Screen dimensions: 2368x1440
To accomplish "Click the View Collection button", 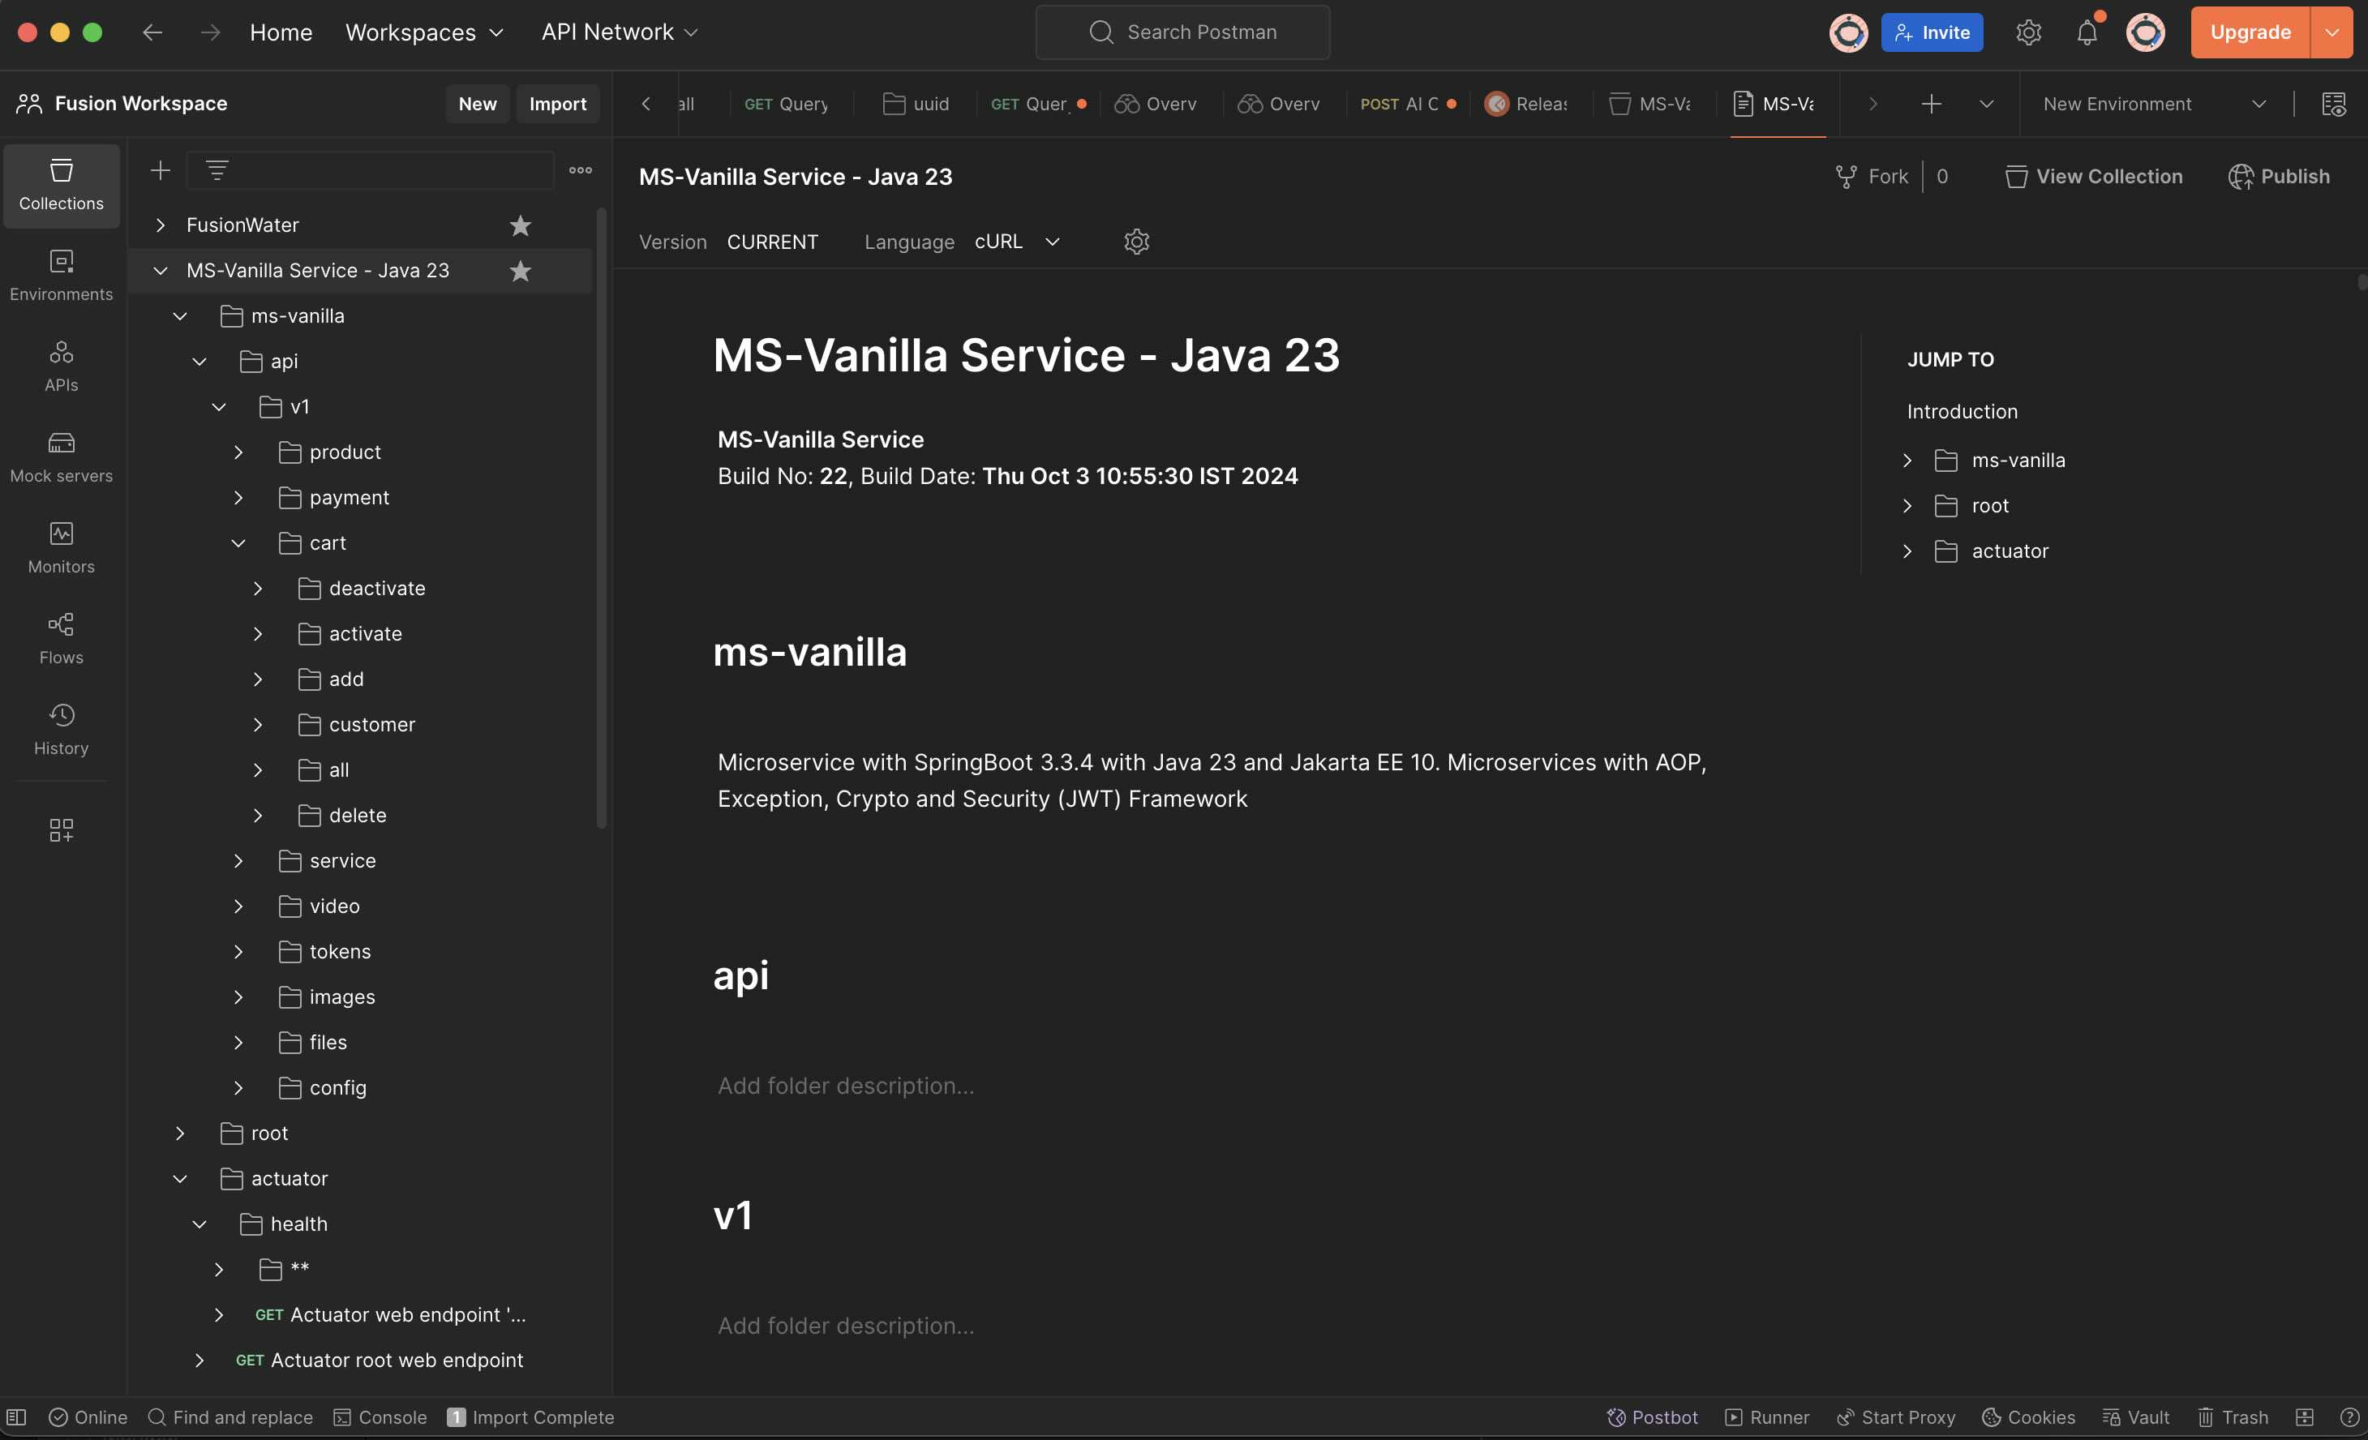I will coord(2094,177).
